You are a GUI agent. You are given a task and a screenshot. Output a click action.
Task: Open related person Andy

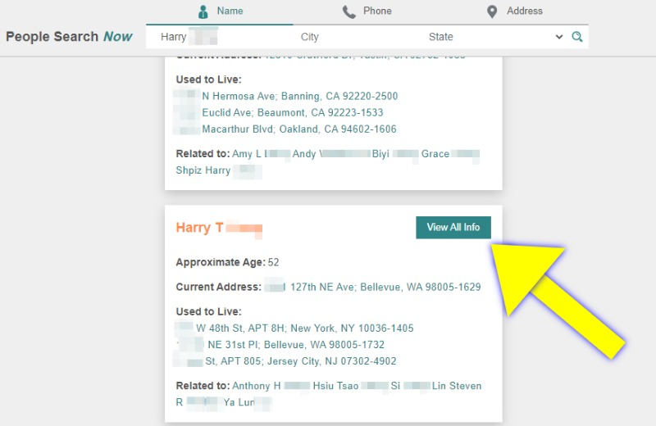pos(331,154)
